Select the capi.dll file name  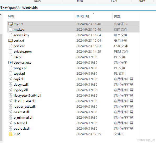coord(19,79)
